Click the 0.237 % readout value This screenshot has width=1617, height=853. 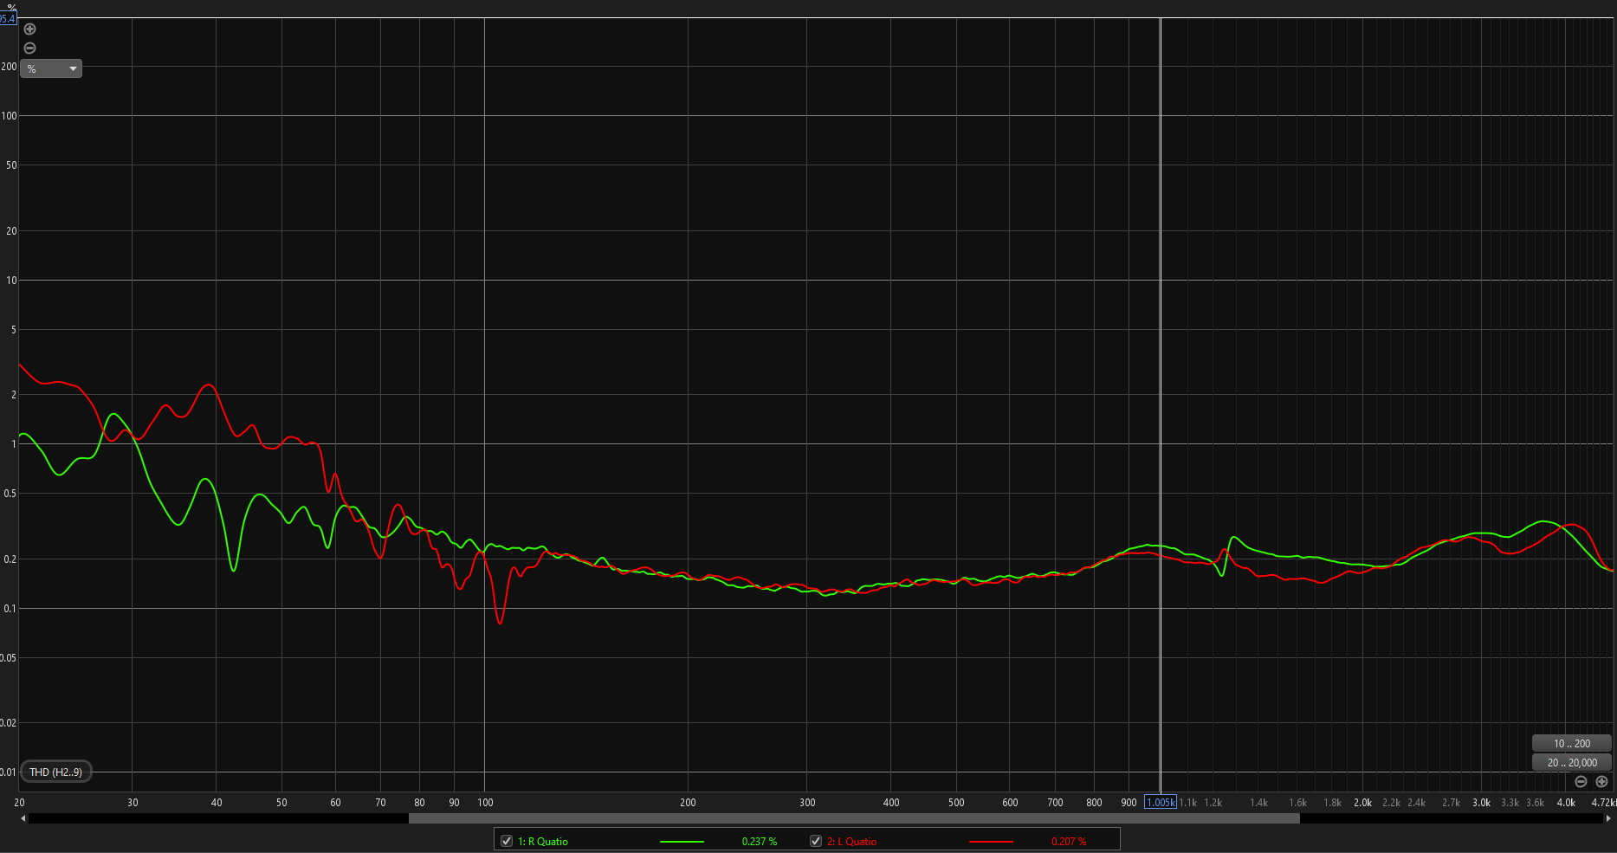760,842
